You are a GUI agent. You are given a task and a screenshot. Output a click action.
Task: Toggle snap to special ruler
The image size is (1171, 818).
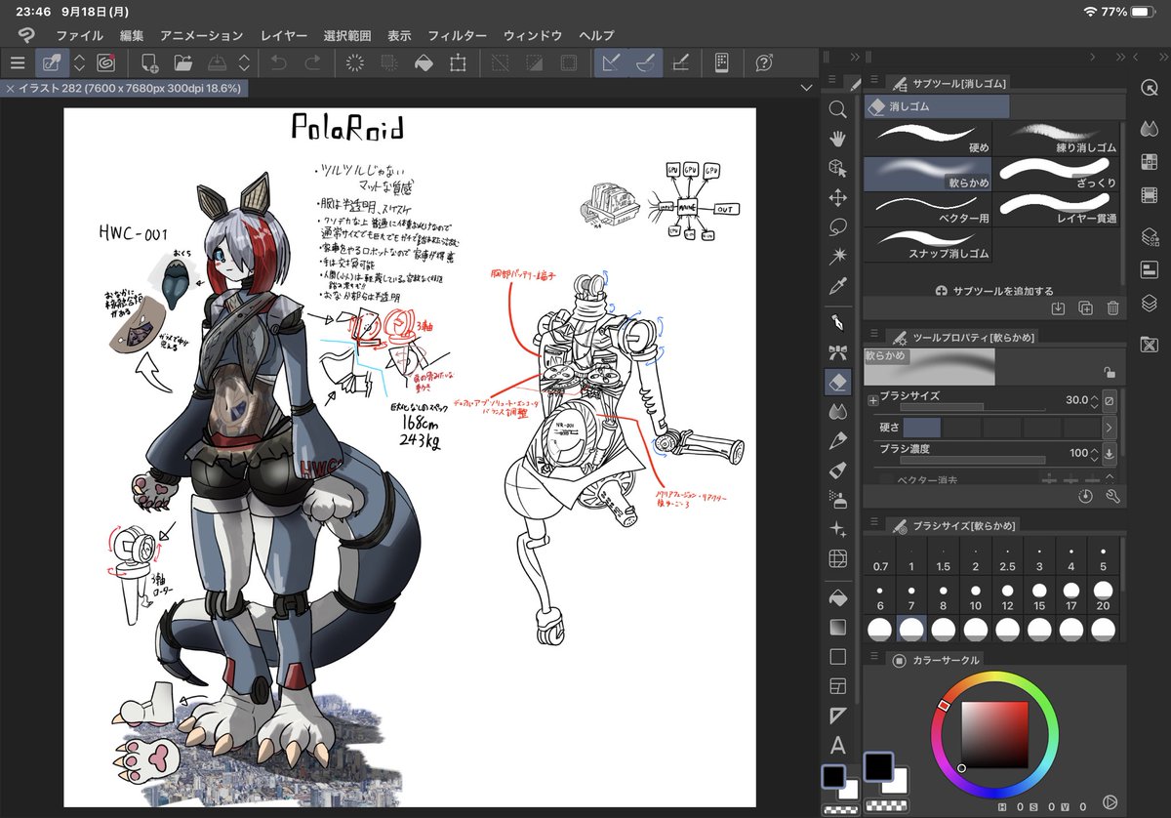[644, 62]
